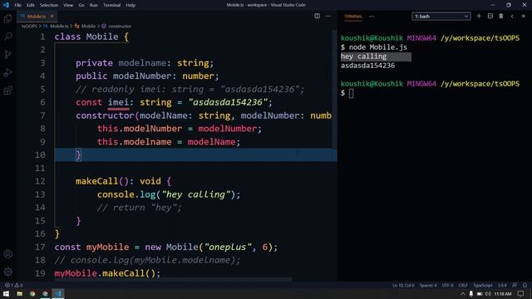
Task: Open the Run and Debug view
Action: [7, 72]
